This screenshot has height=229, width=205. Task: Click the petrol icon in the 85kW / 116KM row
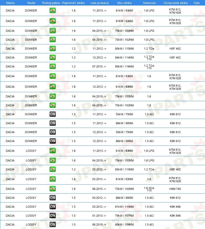[x=52, y=66]
